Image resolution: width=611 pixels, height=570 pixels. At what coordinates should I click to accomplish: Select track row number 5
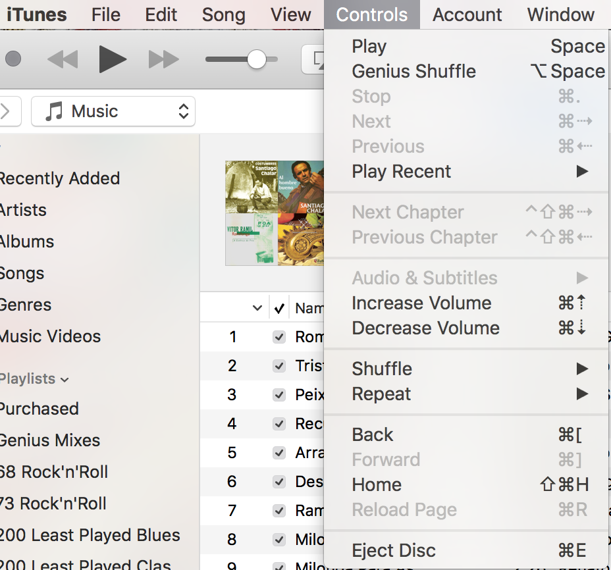(262, 452)
